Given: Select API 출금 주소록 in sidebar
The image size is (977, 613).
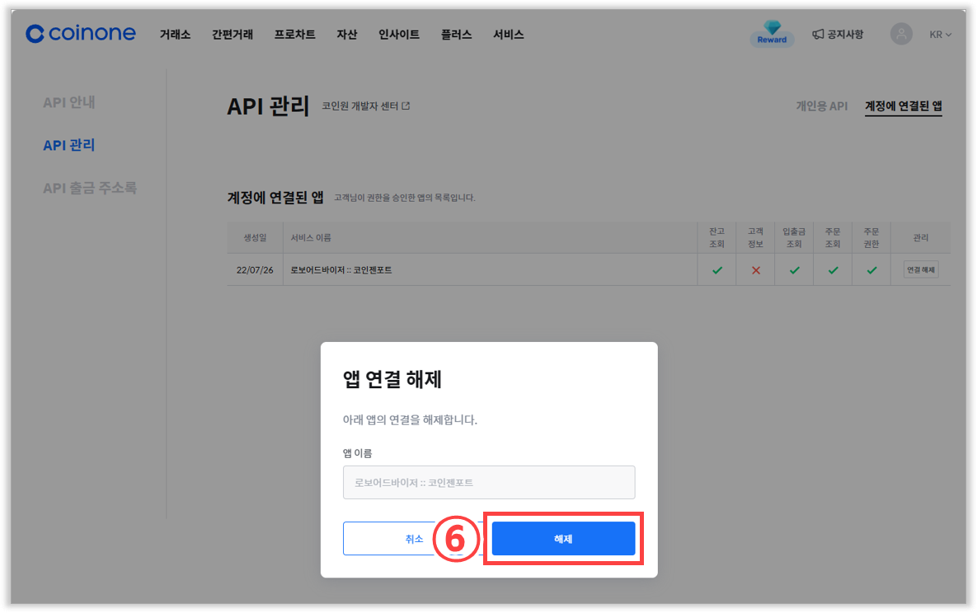Looking at the screenshot, I should pos(90,189).
